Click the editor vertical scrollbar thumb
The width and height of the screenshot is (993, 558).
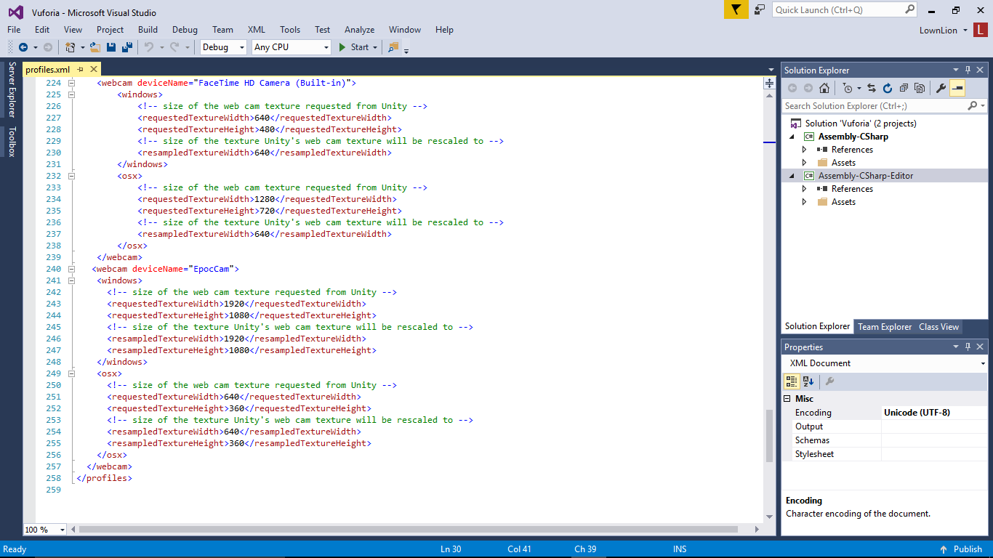(x=769, y=436)
